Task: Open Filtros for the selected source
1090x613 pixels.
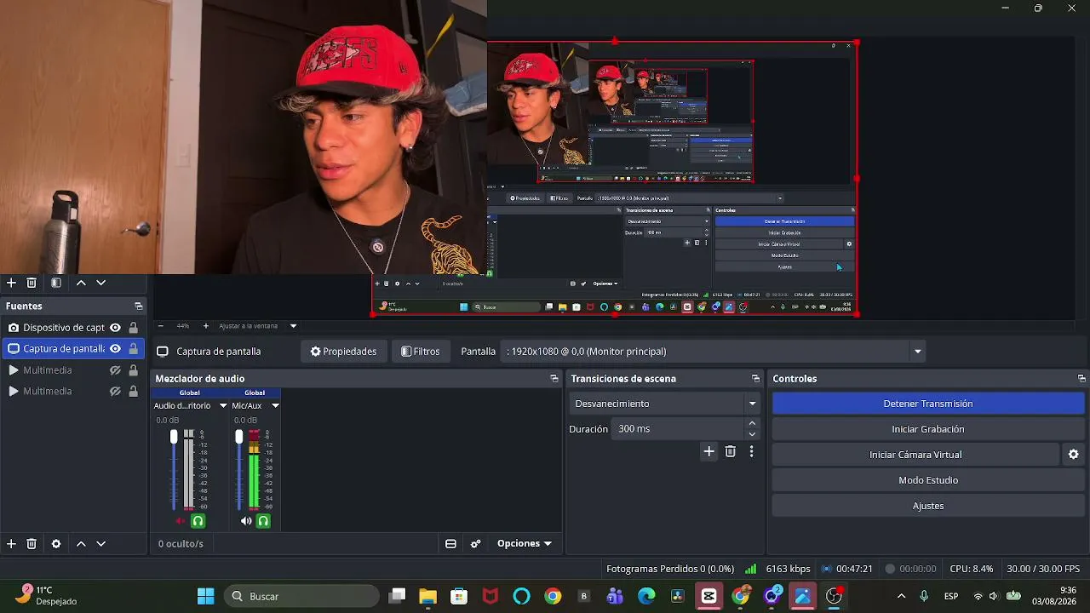Action: tap(421, 352)
